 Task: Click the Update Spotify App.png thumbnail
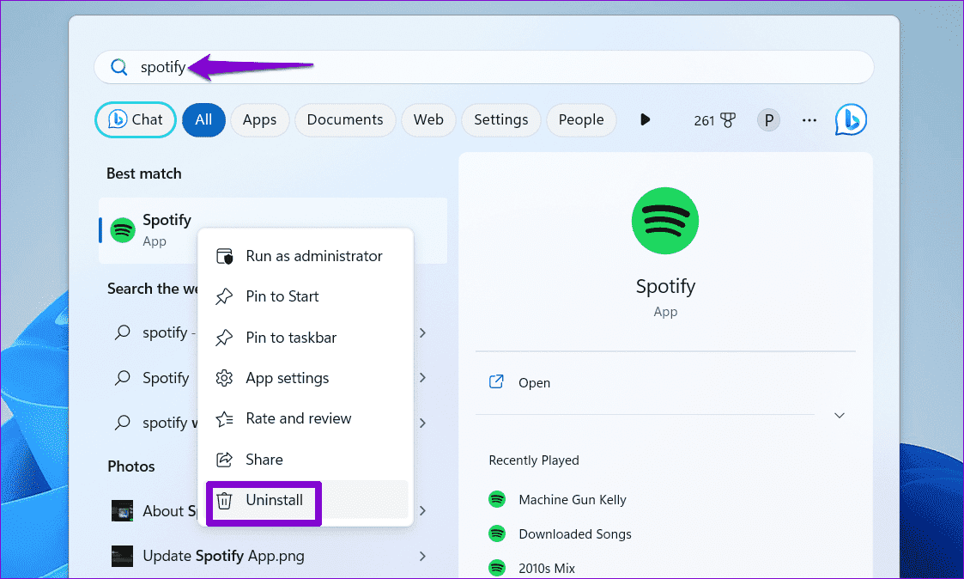(123, 556)
